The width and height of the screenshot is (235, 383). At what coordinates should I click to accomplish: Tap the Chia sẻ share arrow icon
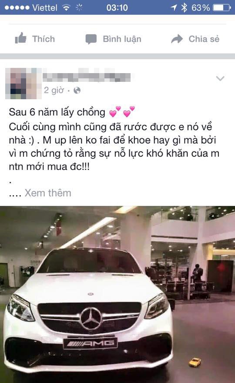click(x=177, y=39)
